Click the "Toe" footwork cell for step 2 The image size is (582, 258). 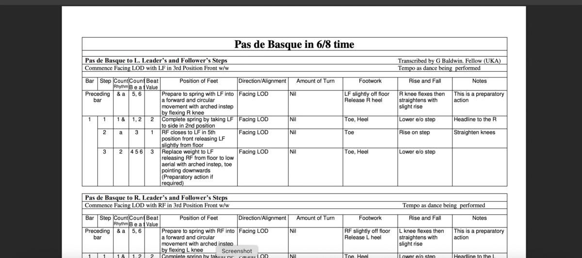click(349, 133)
